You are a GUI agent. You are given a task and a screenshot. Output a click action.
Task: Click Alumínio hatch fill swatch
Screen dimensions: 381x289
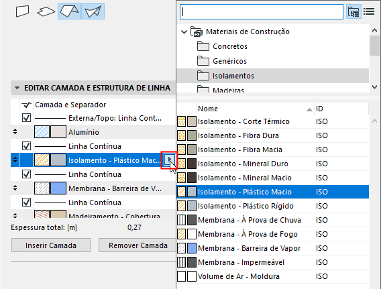(42, 132)
